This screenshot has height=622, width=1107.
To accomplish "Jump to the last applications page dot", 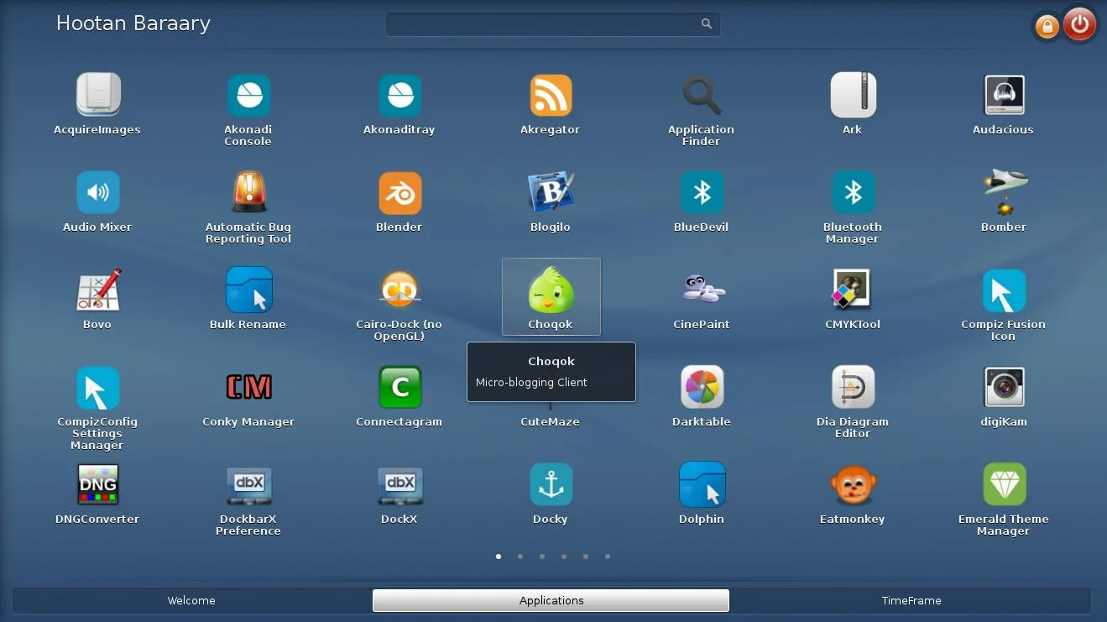I will 608,556.
